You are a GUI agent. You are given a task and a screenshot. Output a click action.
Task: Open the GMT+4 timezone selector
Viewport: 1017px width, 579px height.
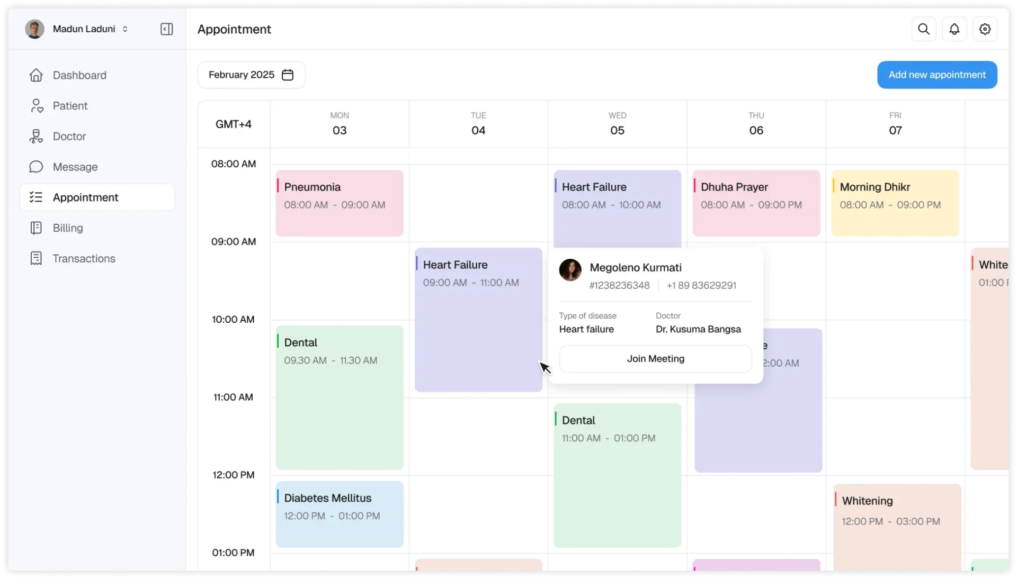click(233, 124)
